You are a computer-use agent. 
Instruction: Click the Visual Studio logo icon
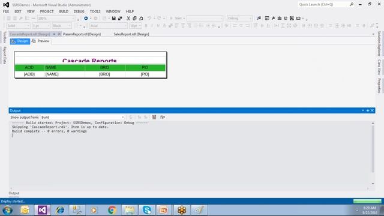tap(6, 5)
